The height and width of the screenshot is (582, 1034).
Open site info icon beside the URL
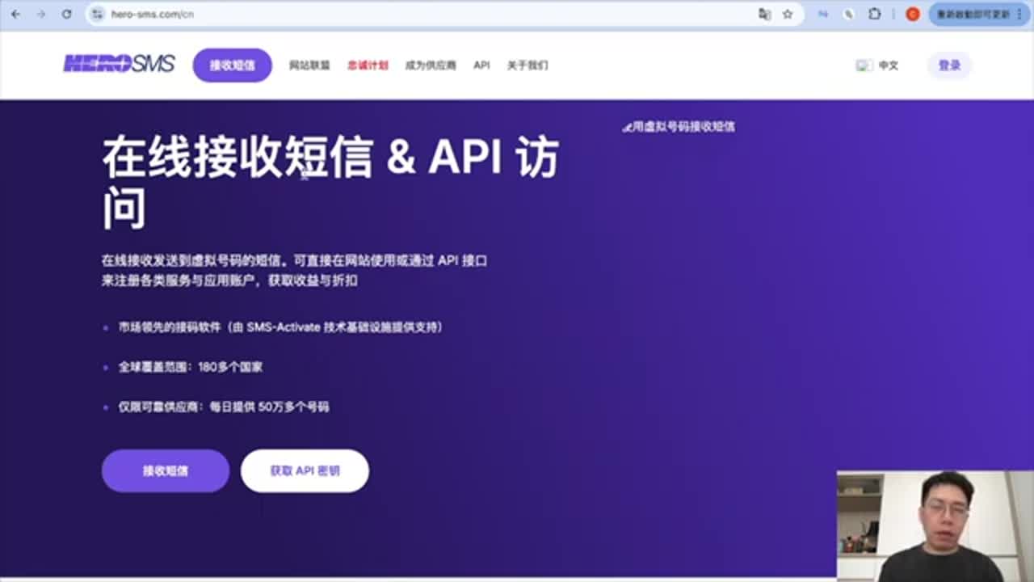[98, 14]
